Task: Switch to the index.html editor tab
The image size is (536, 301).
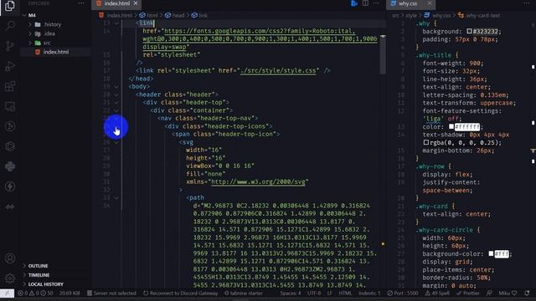Action: (117, 3)
